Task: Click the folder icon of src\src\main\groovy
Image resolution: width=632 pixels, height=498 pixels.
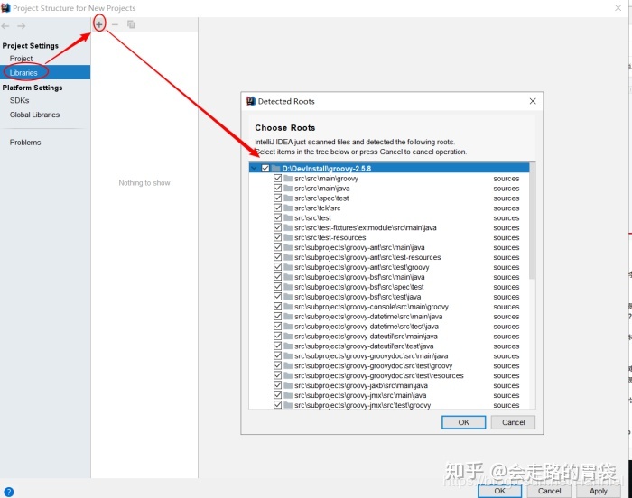Action: (288, 179)
